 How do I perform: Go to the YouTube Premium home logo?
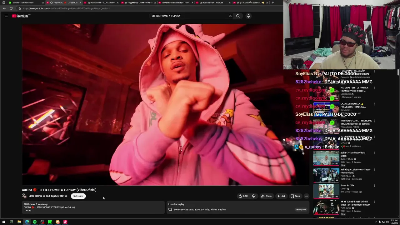tap(21, 16)
